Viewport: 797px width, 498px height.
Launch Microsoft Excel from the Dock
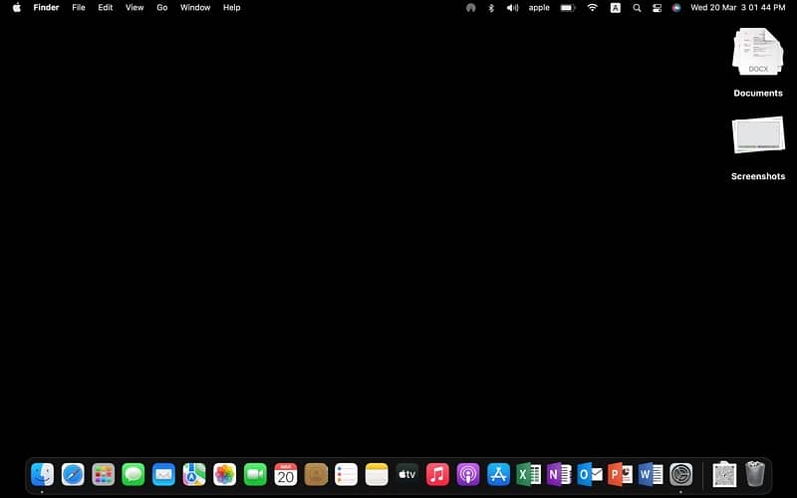(x=529, y=474)
